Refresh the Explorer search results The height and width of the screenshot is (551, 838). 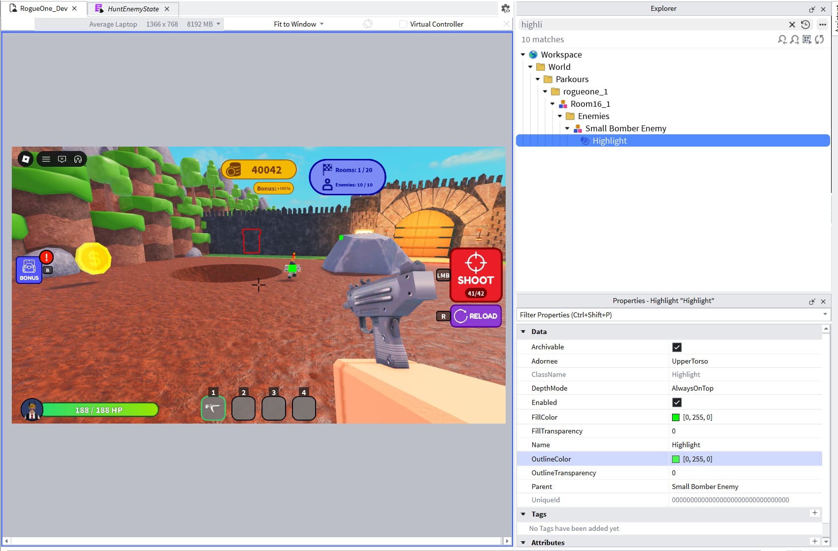point(819,39)
